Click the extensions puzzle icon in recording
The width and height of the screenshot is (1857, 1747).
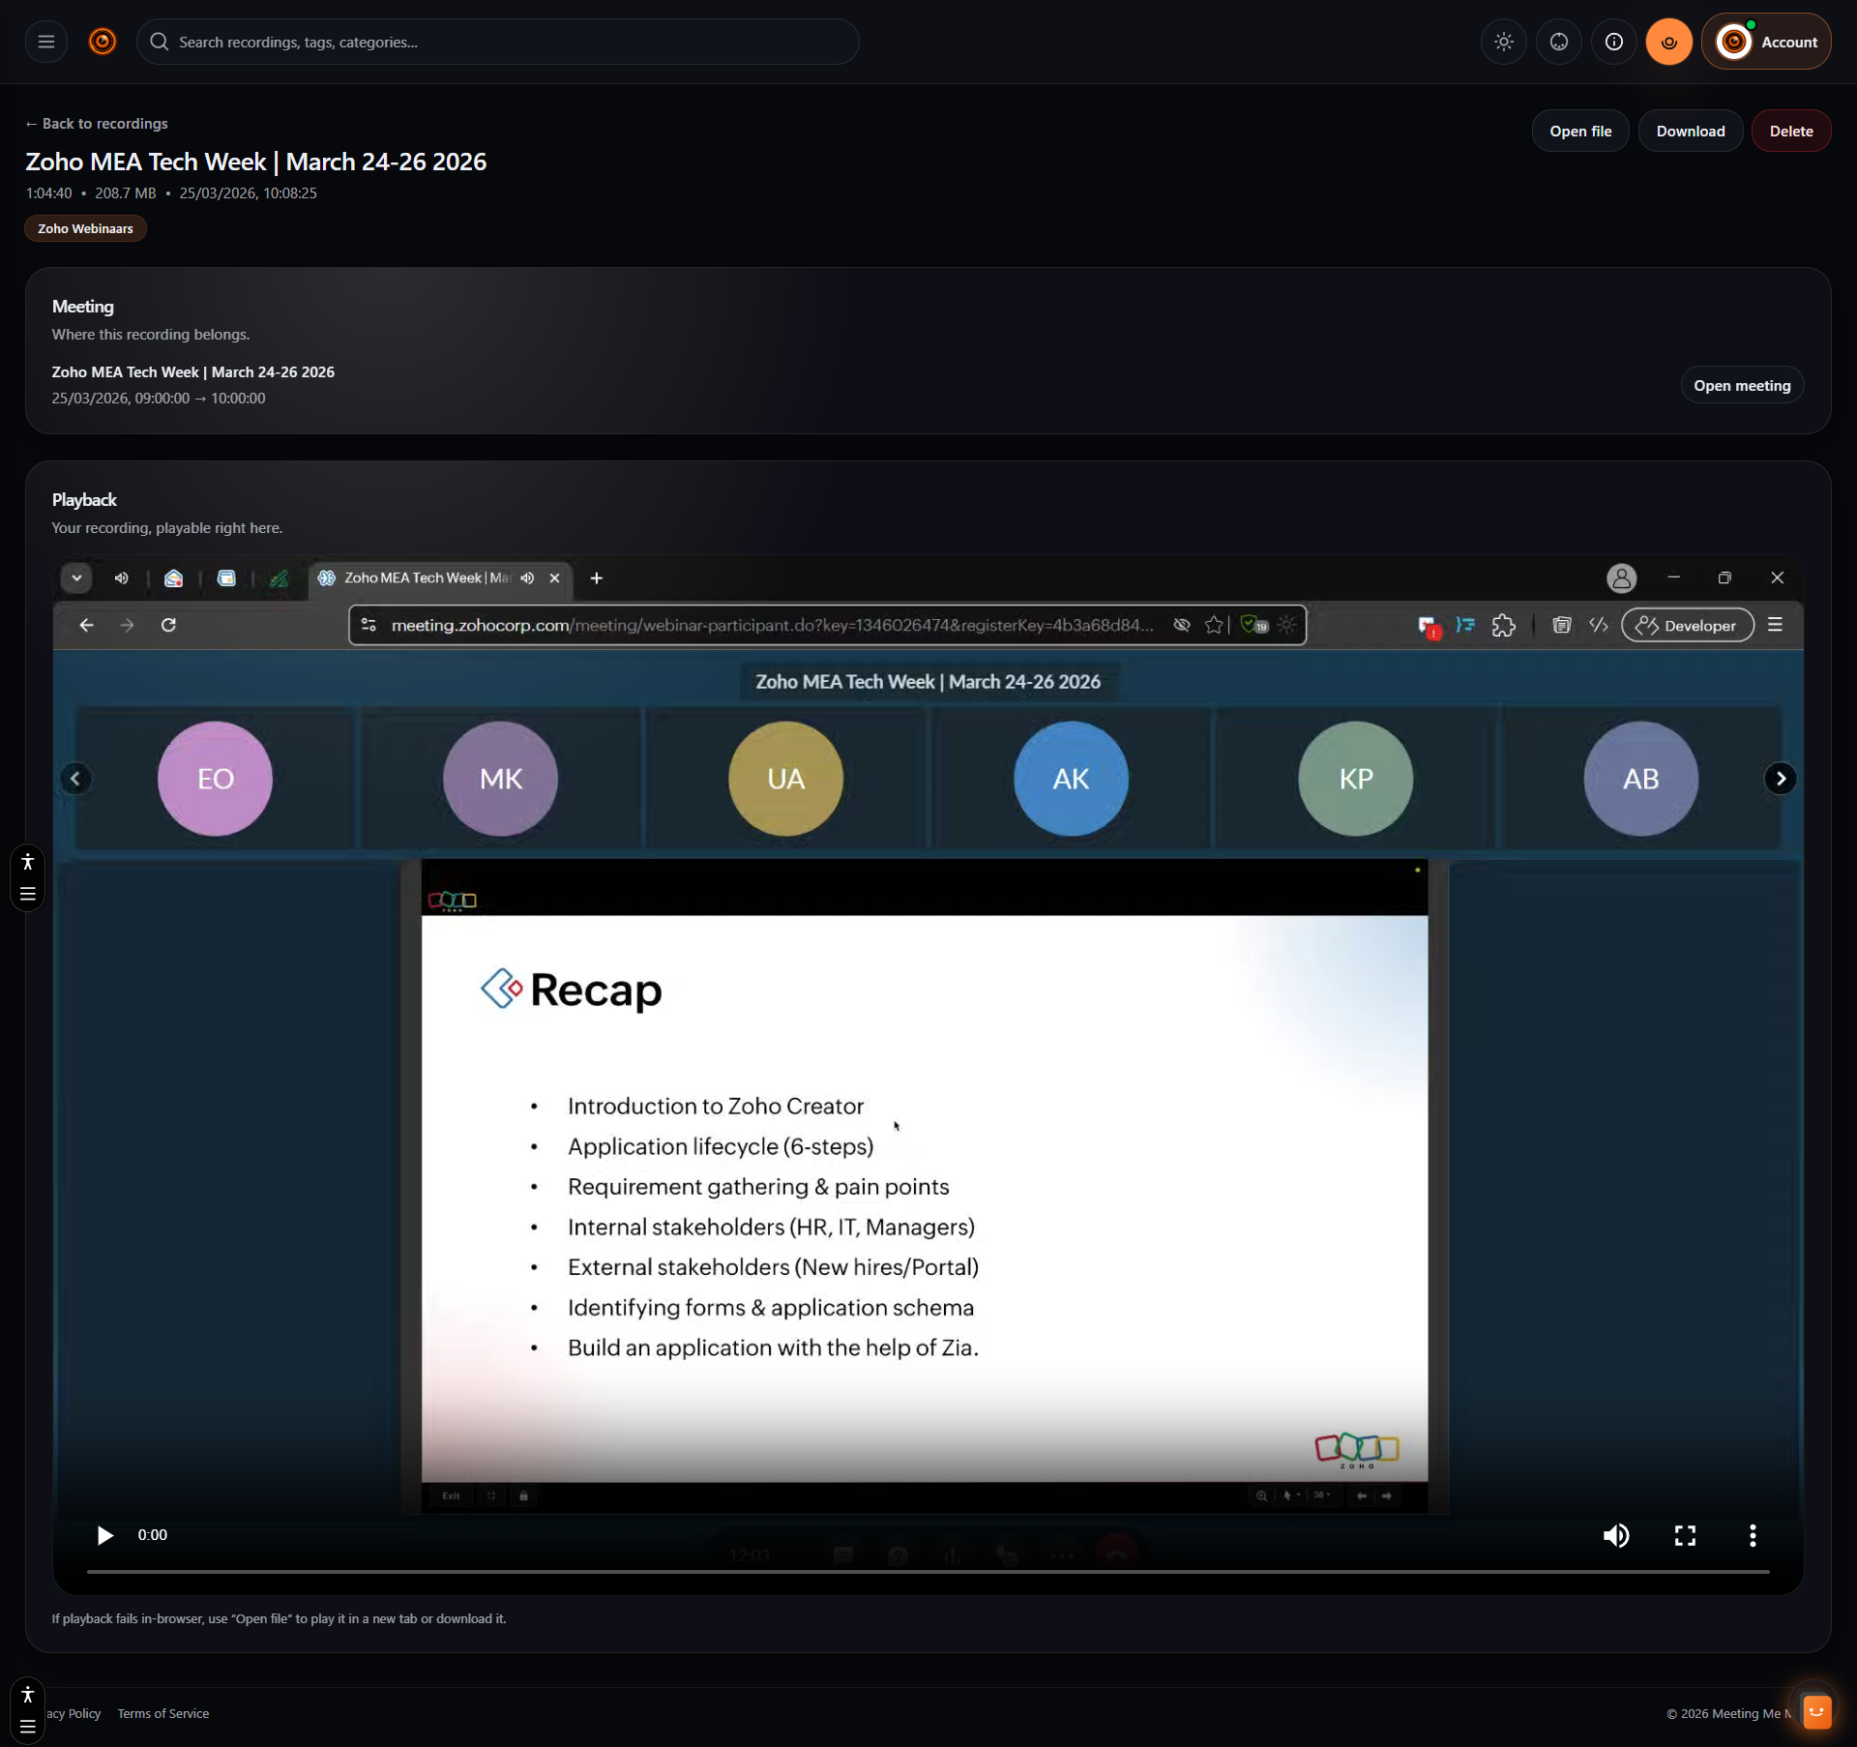[1503, 626]
